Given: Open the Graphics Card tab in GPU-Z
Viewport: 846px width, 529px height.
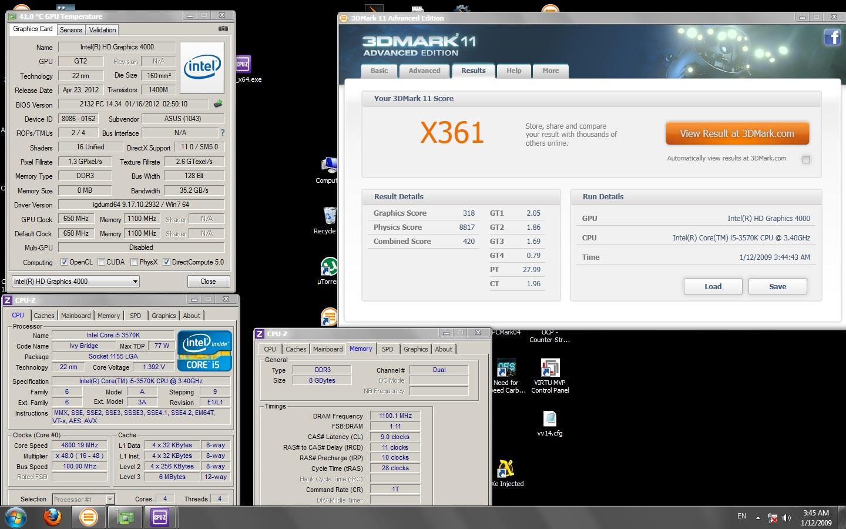Looking at the screenshot, I should (33, 29).
